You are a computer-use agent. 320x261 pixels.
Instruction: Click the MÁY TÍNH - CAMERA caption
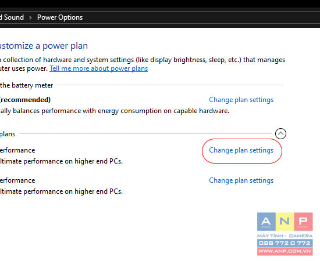tap(285, 236)
